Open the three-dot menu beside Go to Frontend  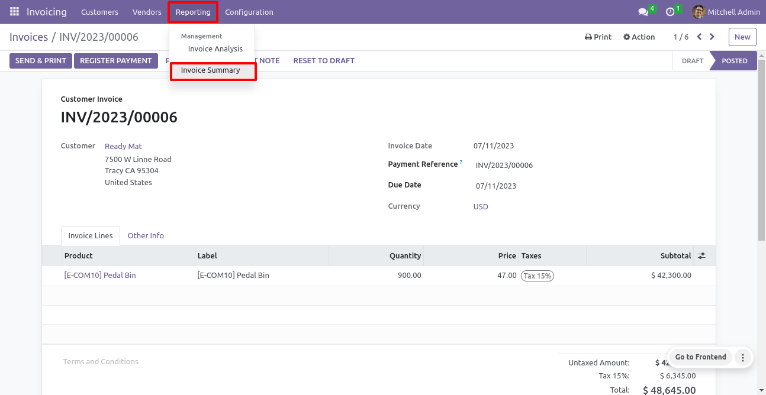743,357
